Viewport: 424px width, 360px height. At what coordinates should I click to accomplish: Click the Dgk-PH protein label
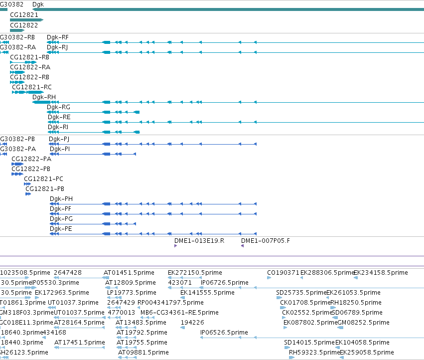61,199
